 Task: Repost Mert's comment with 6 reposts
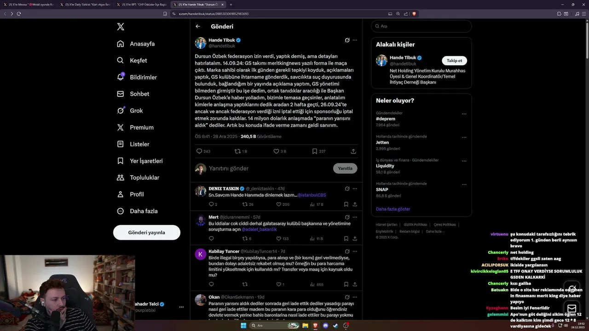(247, 239)
